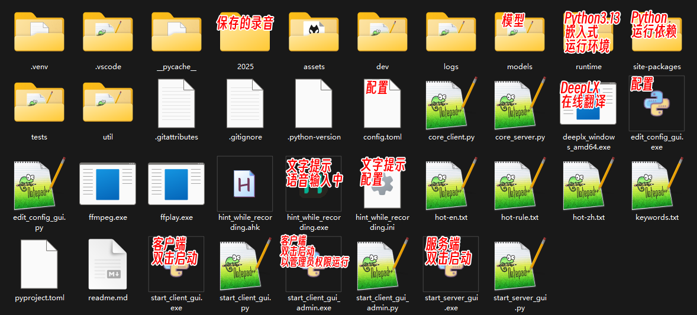This screenshot has width=697, height=315.
Task: Select the .vscode folder icon
Action: (108, 31)
